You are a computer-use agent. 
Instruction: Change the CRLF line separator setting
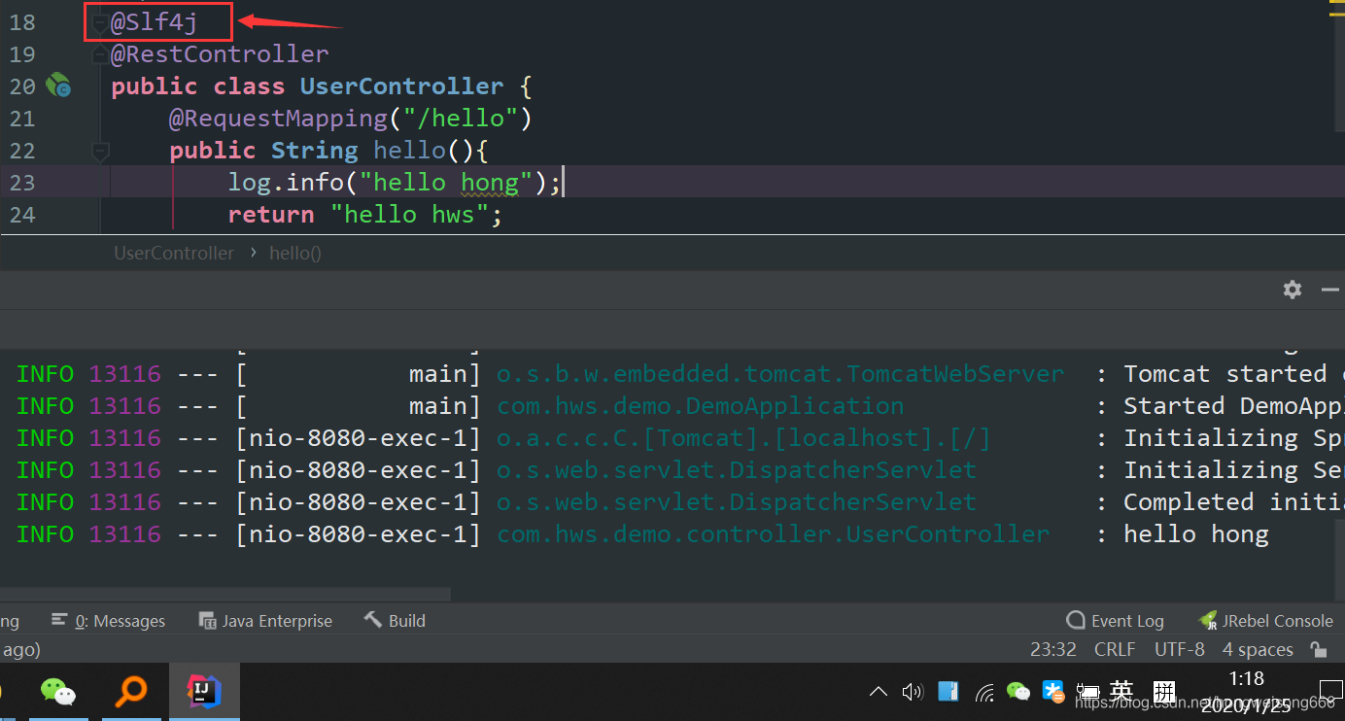(1115, 649)
